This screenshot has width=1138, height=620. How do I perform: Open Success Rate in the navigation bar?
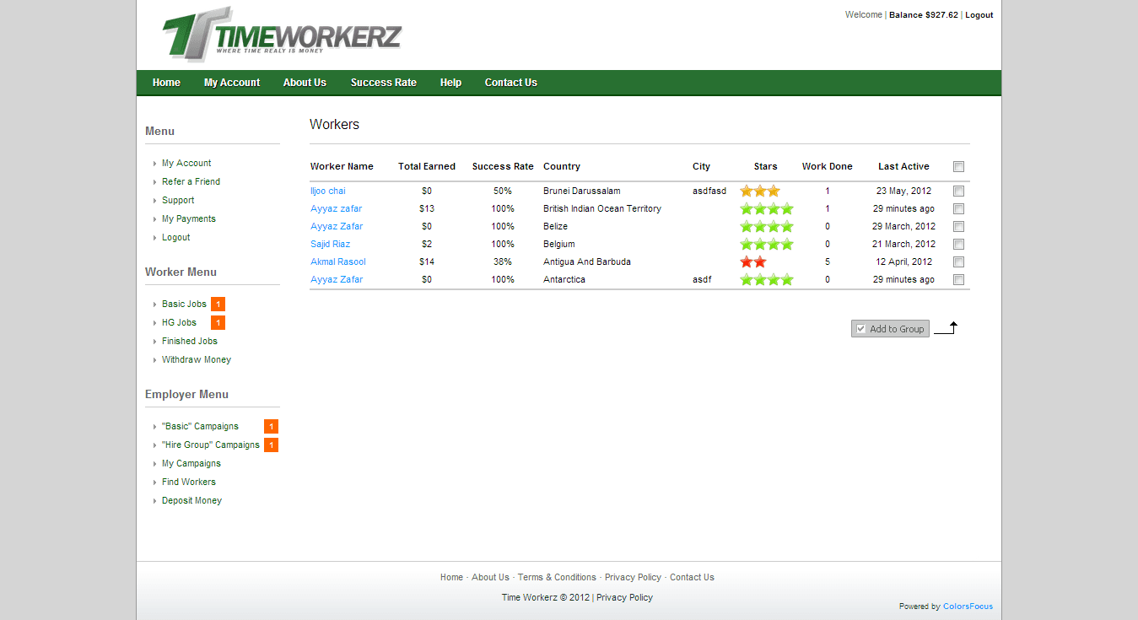tap(384, 83)
